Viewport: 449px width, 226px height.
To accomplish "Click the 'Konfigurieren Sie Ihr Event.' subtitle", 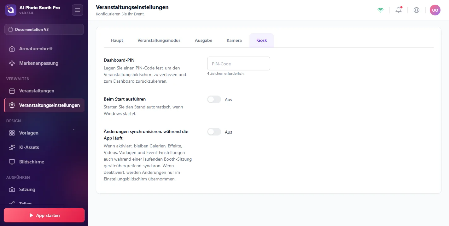I will point(120,14).
